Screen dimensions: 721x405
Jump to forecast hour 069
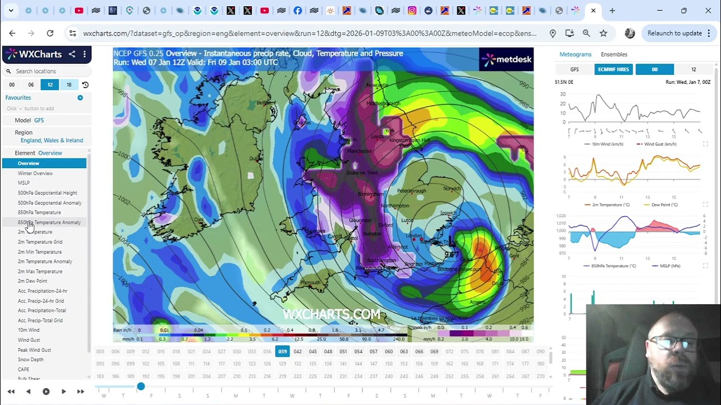click(x=434, y=352)
